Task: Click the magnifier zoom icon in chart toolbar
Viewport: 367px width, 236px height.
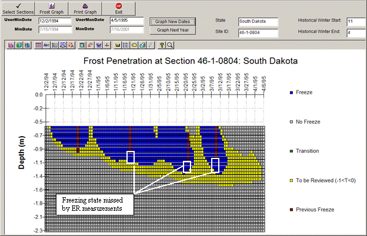Action: [x=169, y=45]
